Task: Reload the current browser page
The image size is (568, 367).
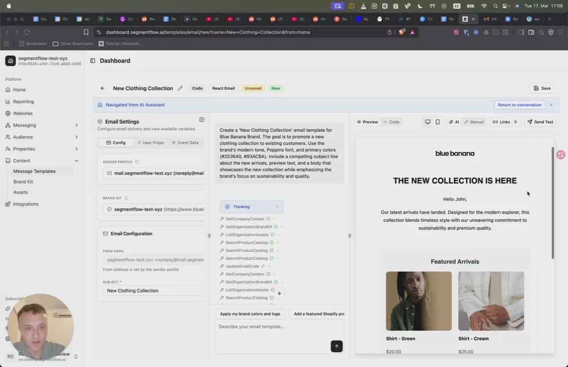Action: tap(27, 32)
